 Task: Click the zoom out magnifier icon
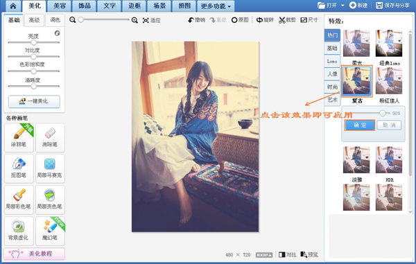click(72, 20)
